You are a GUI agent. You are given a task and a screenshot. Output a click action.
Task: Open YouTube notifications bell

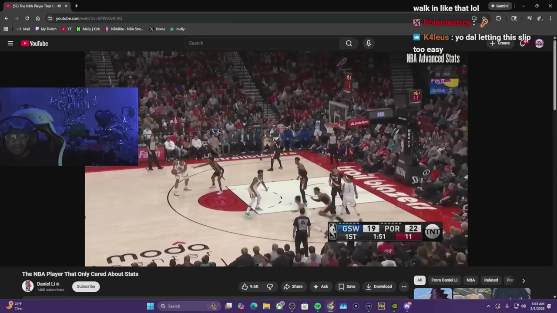(523, 43)
